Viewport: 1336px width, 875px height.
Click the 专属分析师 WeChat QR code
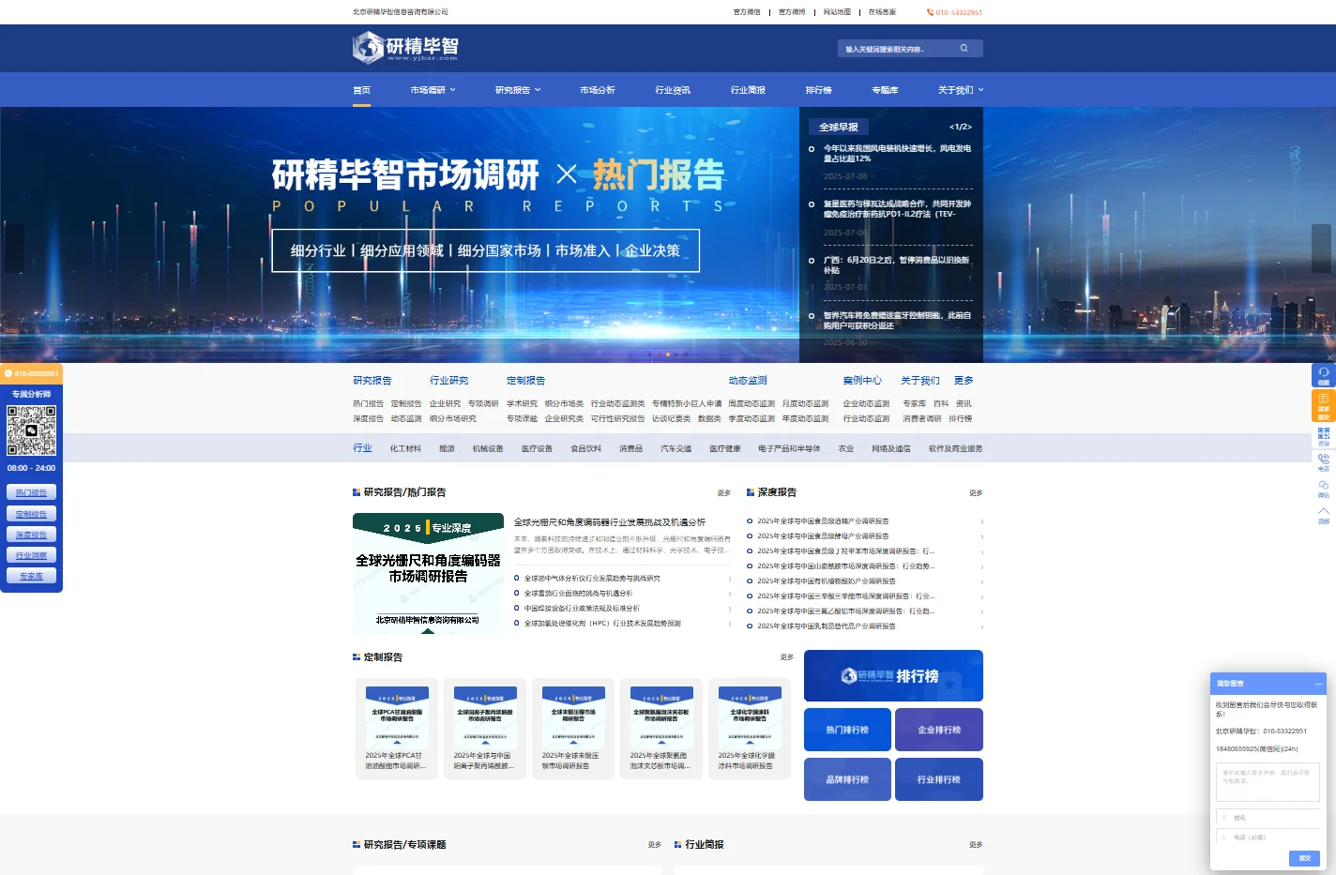pos(32,430)
